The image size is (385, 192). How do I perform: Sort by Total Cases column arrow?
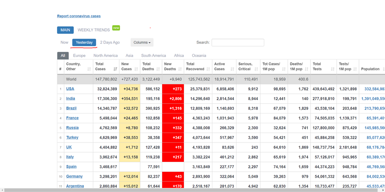coord(115,69)
